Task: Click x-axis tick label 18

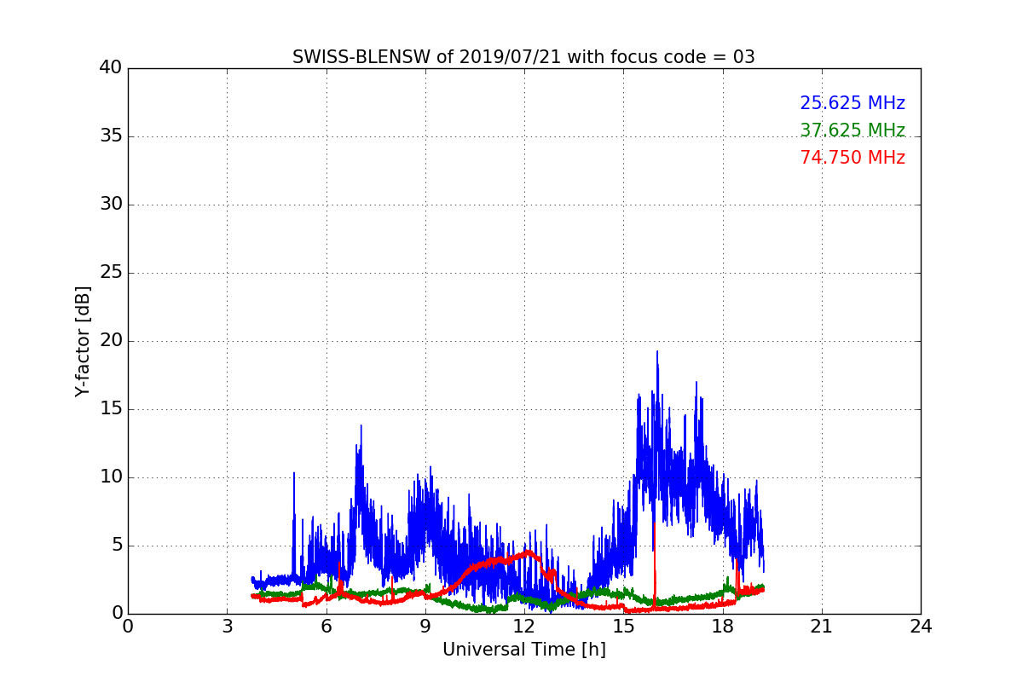Action: point(723,627)
